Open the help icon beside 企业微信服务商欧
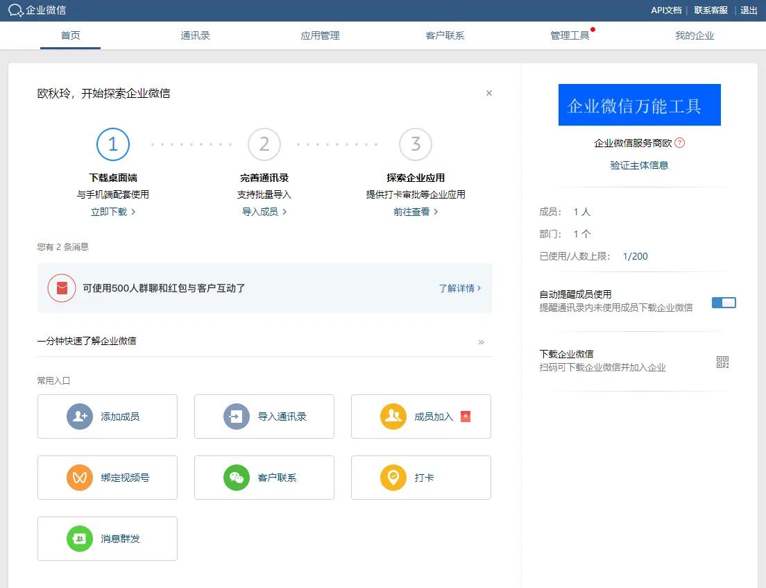This screenshot has width=766, height=588. (679, 143)
